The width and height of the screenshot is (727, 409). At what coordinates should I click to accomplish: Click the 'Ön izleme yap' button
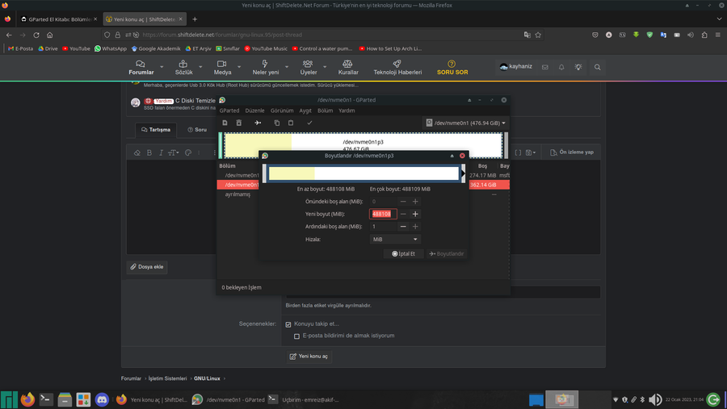click(x=571, y=152)
